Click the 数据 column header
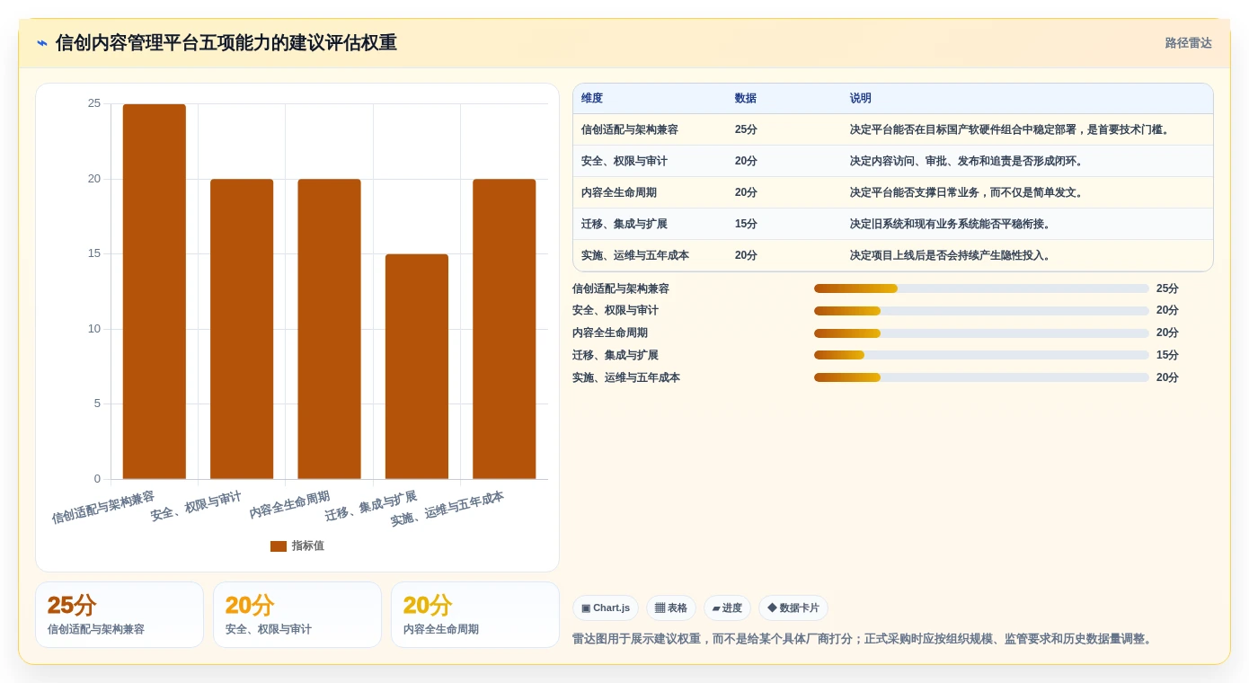Viewport: 1249px width, 683px height. [746, 99]
